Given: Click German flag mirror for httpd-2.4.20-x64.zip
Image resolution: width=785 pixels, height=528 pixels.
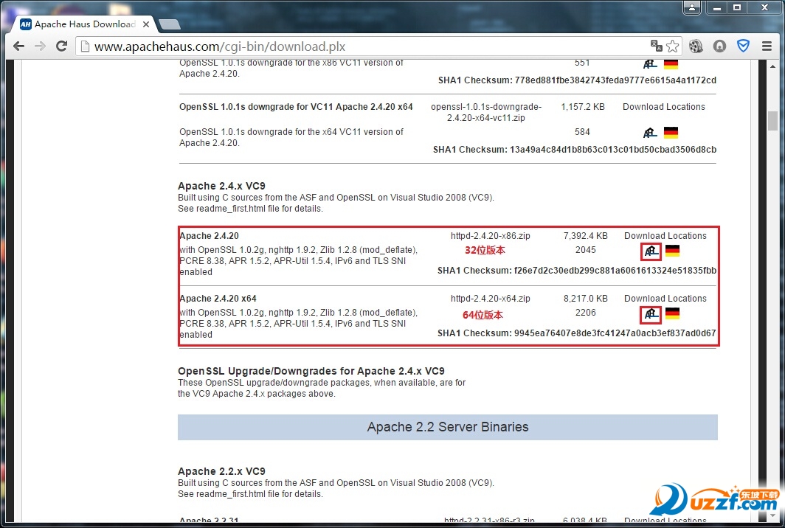Looking at the screenshot, I should coord(672,314).
